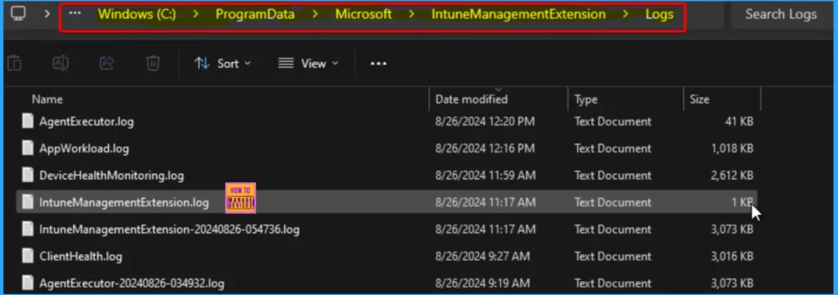Open the View dropdown menu
This screenshot has height=295, width=838.
309,64
